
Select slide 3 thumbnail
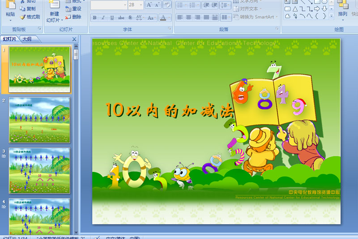click(x=39, y=170)
